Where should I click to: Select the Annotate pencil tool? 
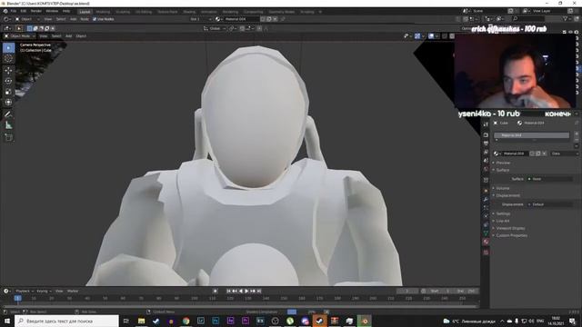pyautogui.click(x=8, y=114)
